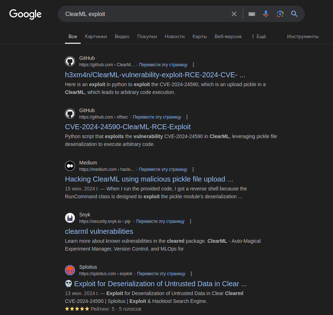Open clearml vulnerabilities Snyk link
Screen dimensions: 333x315
[99, 231]
